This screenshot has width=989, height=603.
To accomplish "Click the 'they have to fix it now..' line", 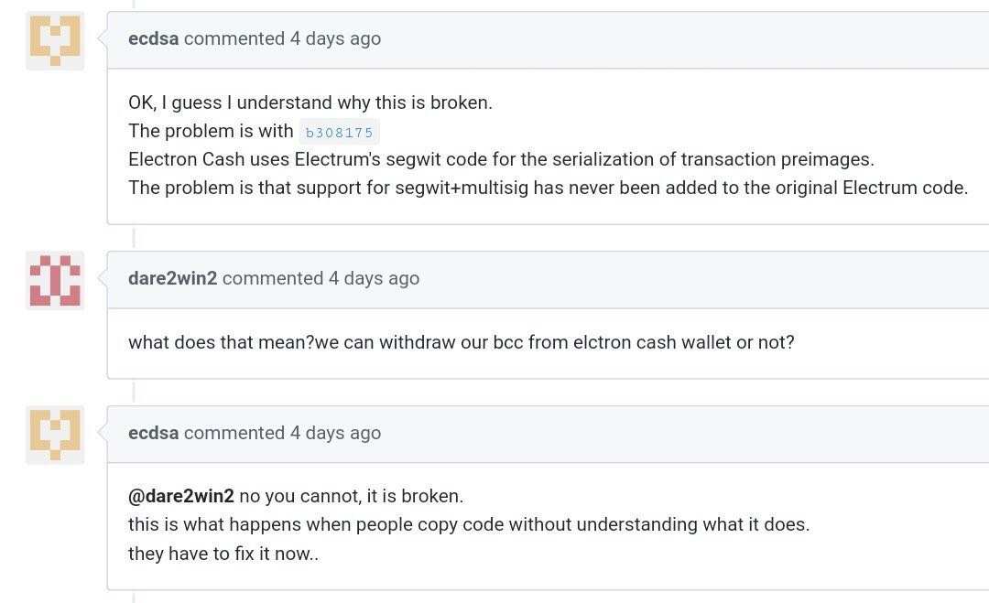I will [x=223, y=554].
